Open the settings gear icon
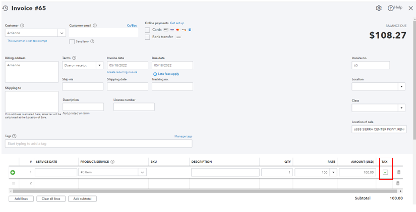The image size is (416, 212). click(379, 8)
